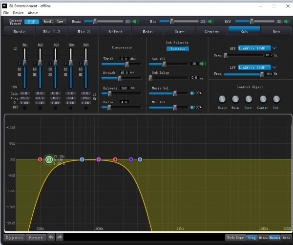
Task: Open the HPF filter type dropdown
Action: point(273,48)
